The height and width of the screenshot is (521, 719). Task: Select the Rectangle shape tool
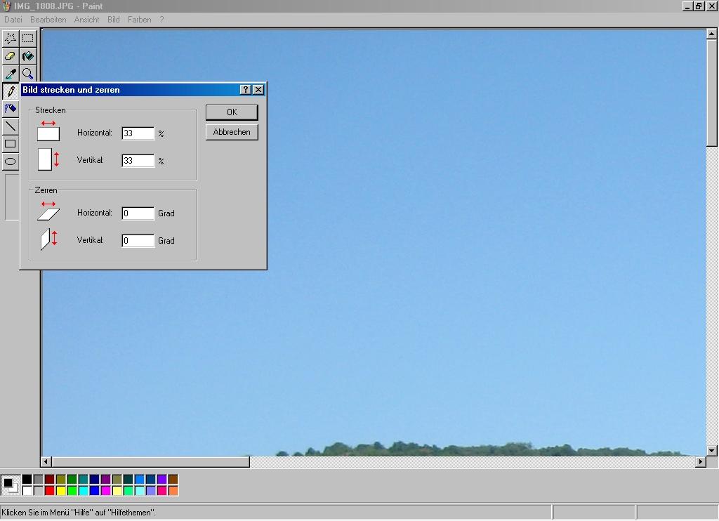11,144
